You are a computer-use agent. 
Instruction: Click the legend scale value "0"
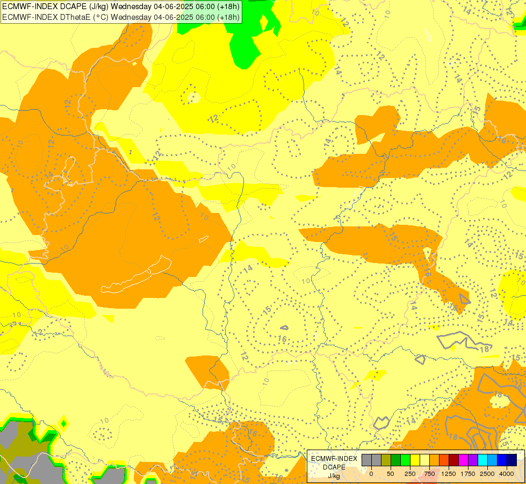pos(371,474)
